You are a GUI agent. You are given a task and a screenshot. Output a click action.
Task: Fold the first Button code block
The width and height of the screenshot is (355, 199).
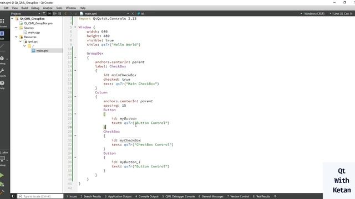click(x=75, y=114)
